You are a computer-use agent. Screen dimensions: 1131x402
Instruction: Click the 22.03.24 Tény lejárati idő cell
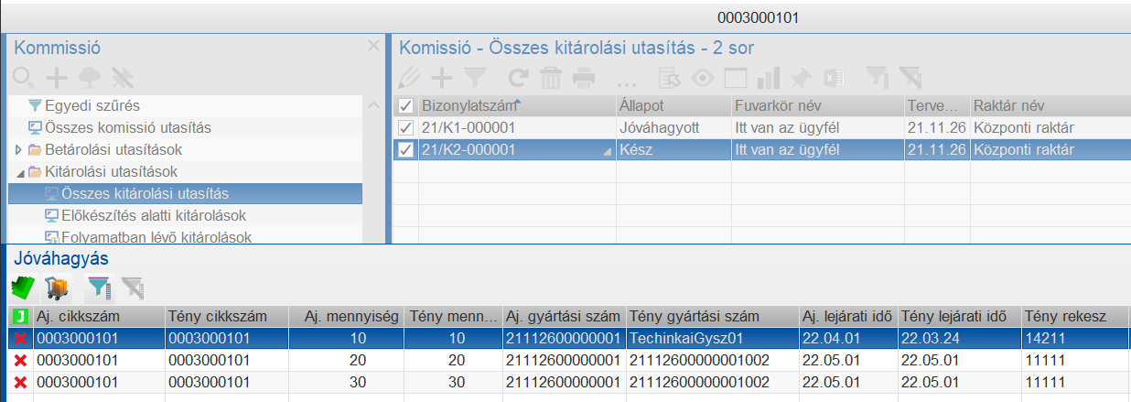(x=959, y=338)
